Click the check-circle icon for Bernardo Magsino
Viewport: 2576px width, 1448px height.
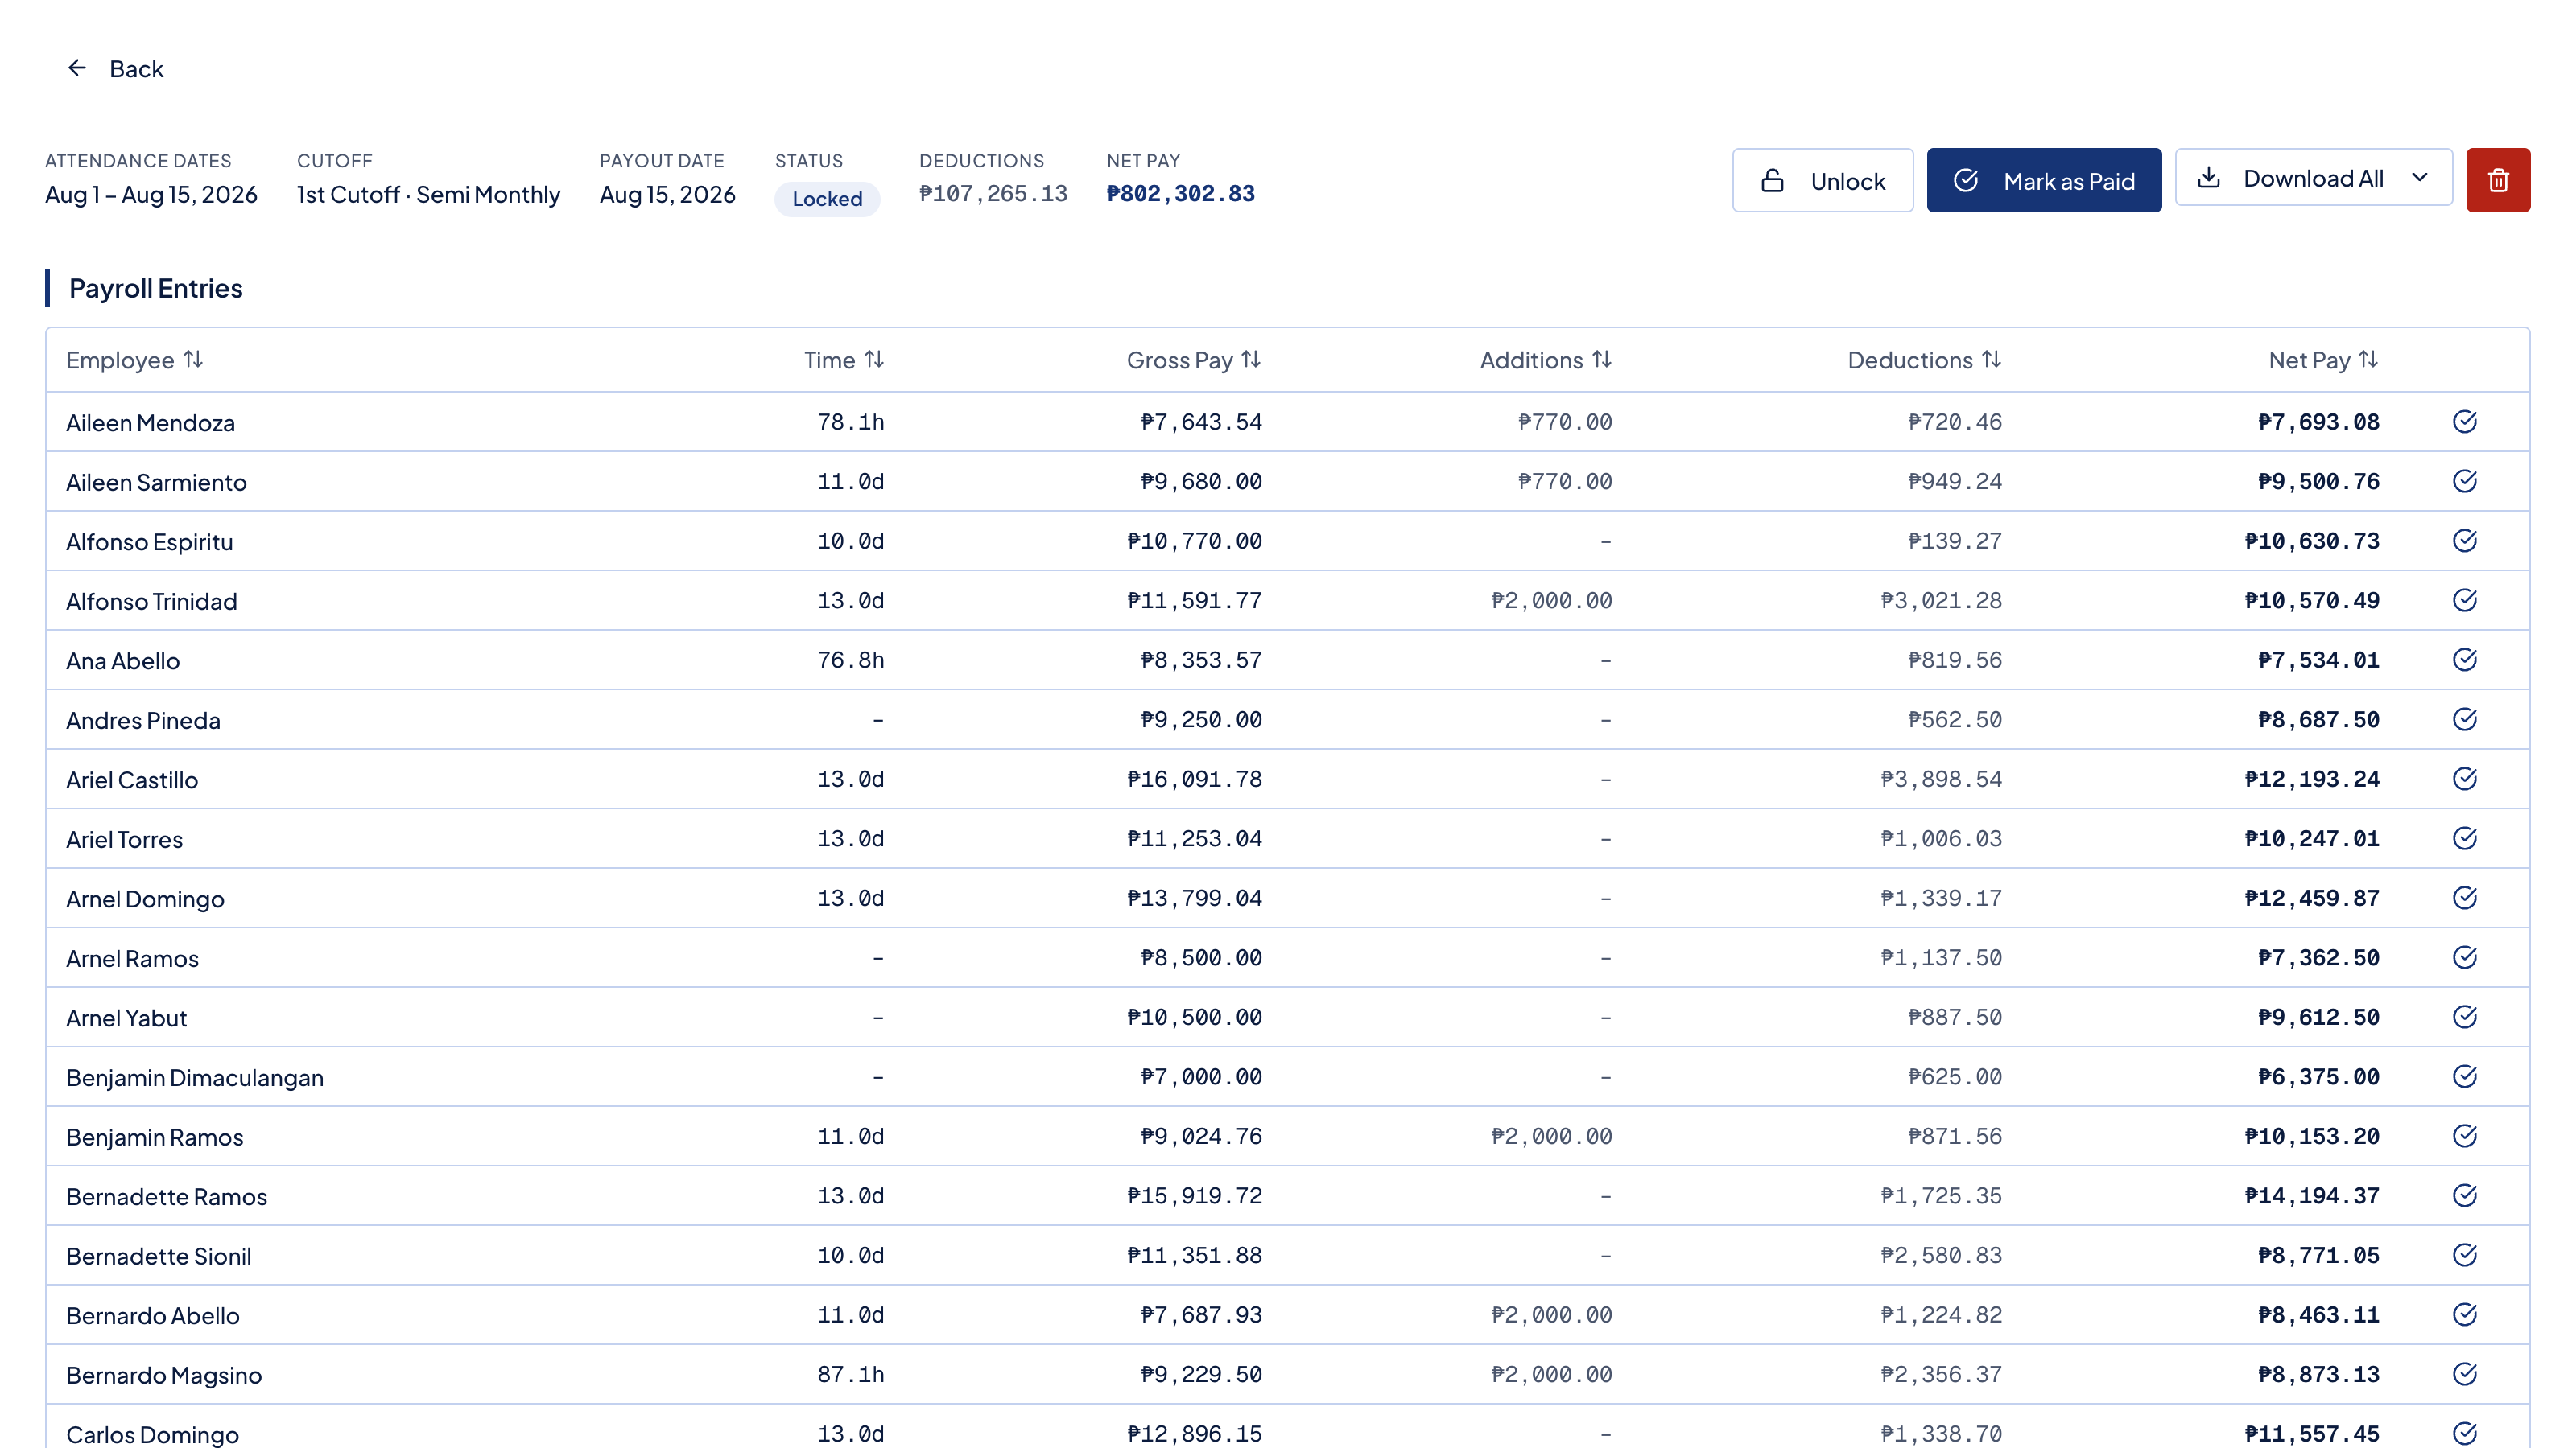pos(2464,1374)
